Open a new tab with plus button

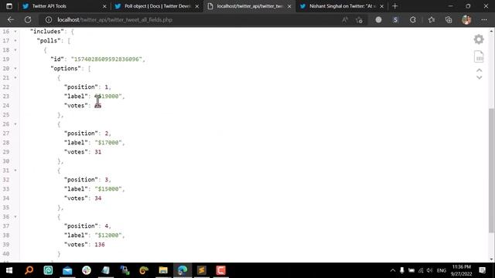[395, 6]
